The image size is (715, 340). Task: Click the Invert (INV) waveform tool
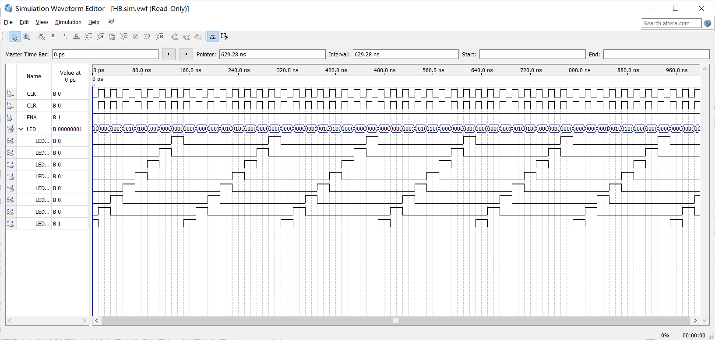(112, 37)
